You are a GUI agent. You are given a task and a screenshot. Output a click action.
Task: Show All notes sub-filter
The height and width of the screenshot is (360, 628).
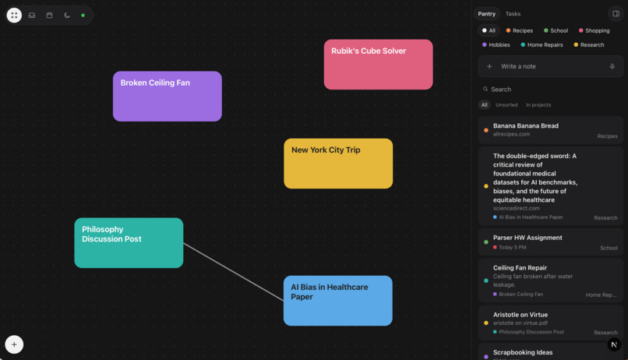484,105
